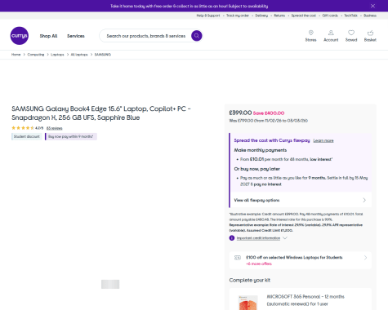Open the 65 reviews link
Image resolution: width=388 pixels, height=310 pixels.
point(54,128)
